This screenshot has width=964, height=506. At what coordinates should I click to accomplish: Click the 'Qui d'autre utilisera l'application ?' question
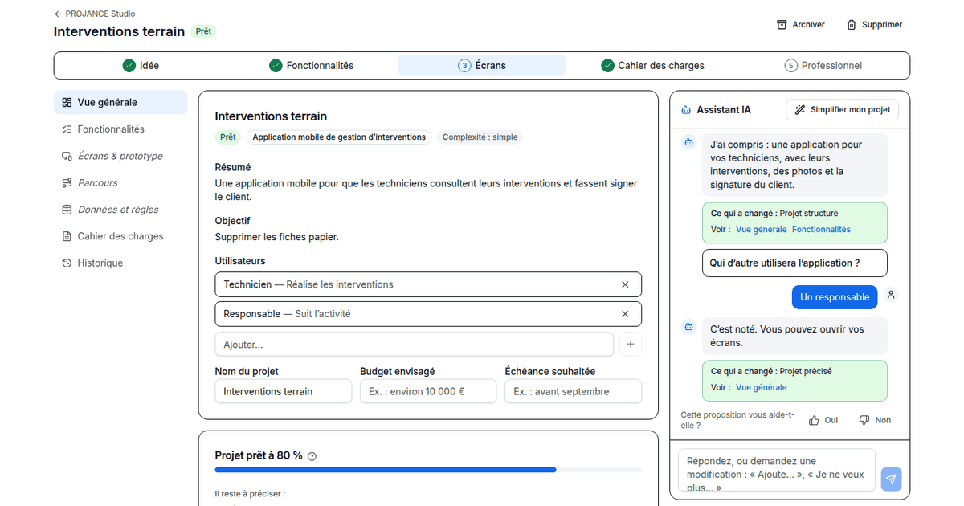tap(794, 263)
